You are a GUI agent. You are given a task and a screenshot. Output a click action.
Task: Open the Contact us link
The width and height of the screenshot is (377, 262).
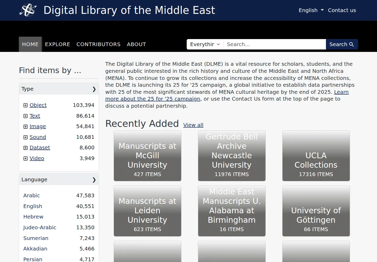tap(342, 10)
